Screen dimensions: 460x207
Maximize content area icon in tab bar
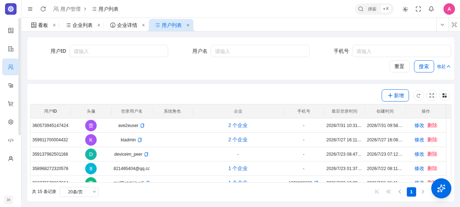pos(454,25)
